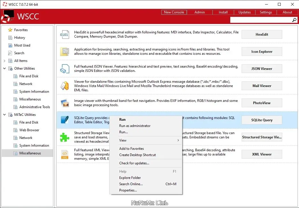Click the All Items page icon
Viewport: 299px width, 208px height.
10,61
